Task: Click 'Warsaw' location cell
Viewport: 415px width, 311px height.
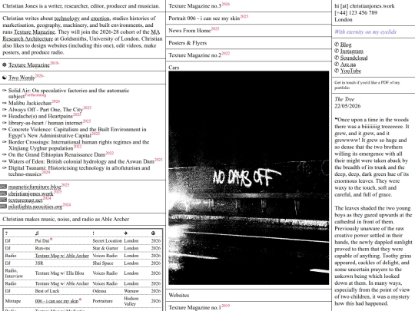Action: tap(131, 291)
